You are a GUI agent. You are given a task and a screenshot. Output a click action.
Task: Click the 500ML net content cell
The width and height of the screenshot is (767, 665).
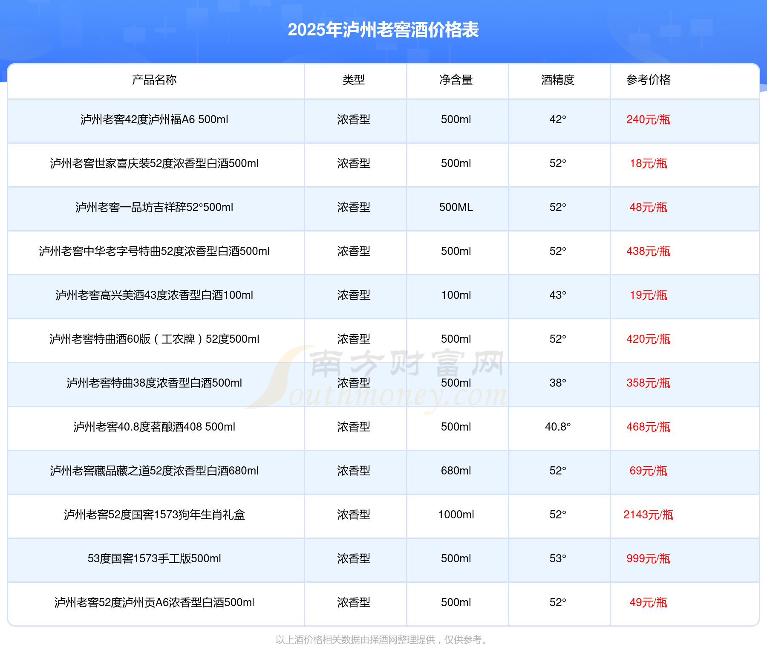456,207
